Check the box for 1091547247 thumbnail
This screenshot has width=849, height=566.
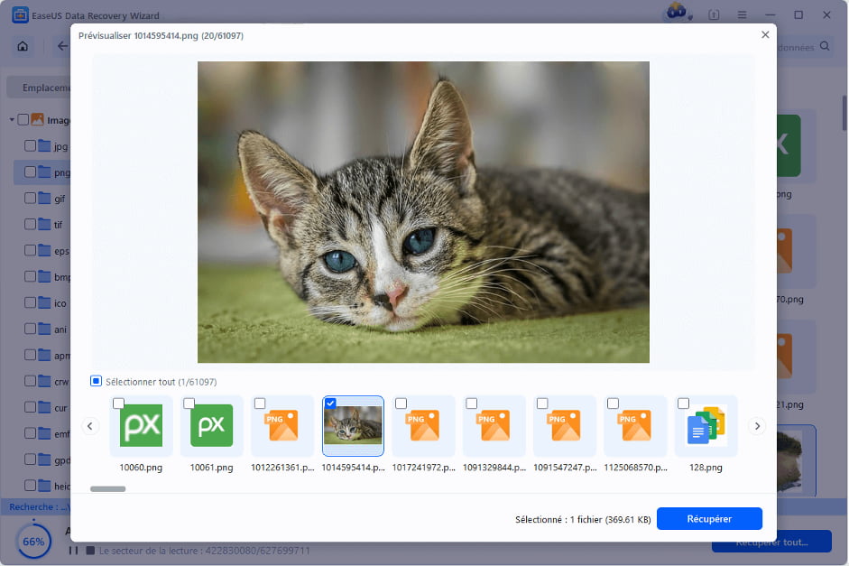542,404
